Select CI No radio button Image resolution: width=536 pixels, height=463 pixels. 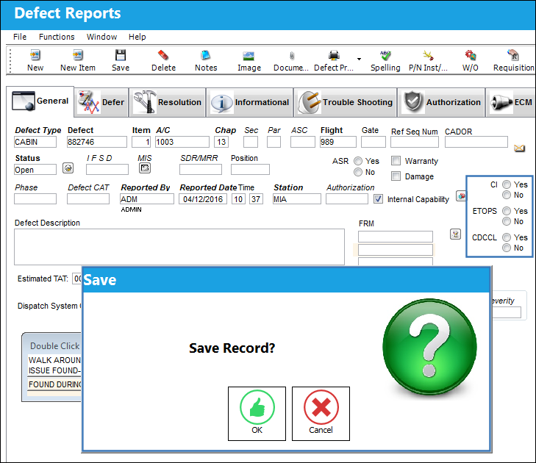pyautogui.click(x=507, y=195)
